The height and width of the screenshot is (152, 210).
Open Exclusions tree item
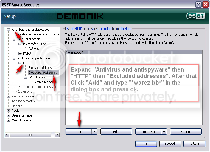point(25,91)
